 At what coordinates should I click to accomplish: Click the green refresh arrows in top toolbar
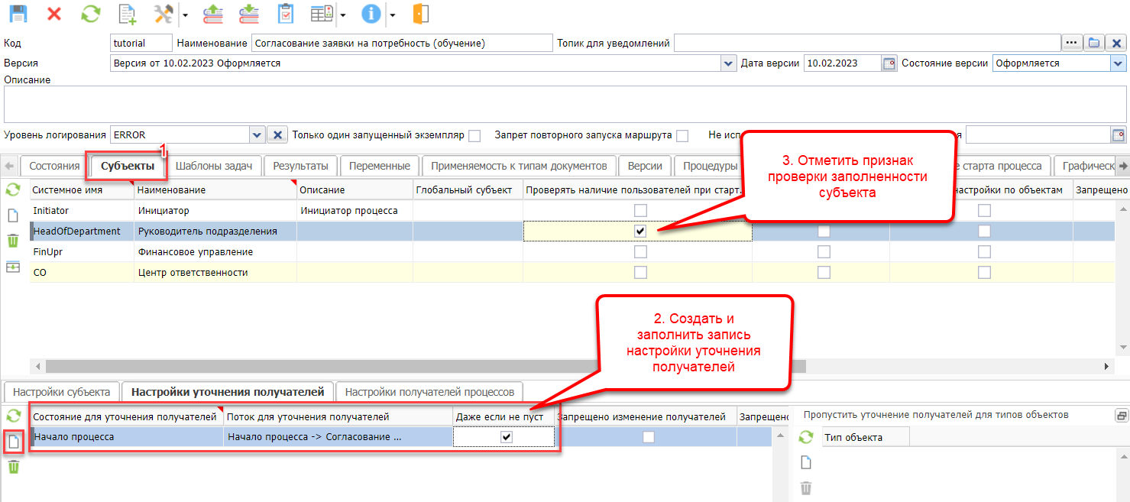pos(91,14)
